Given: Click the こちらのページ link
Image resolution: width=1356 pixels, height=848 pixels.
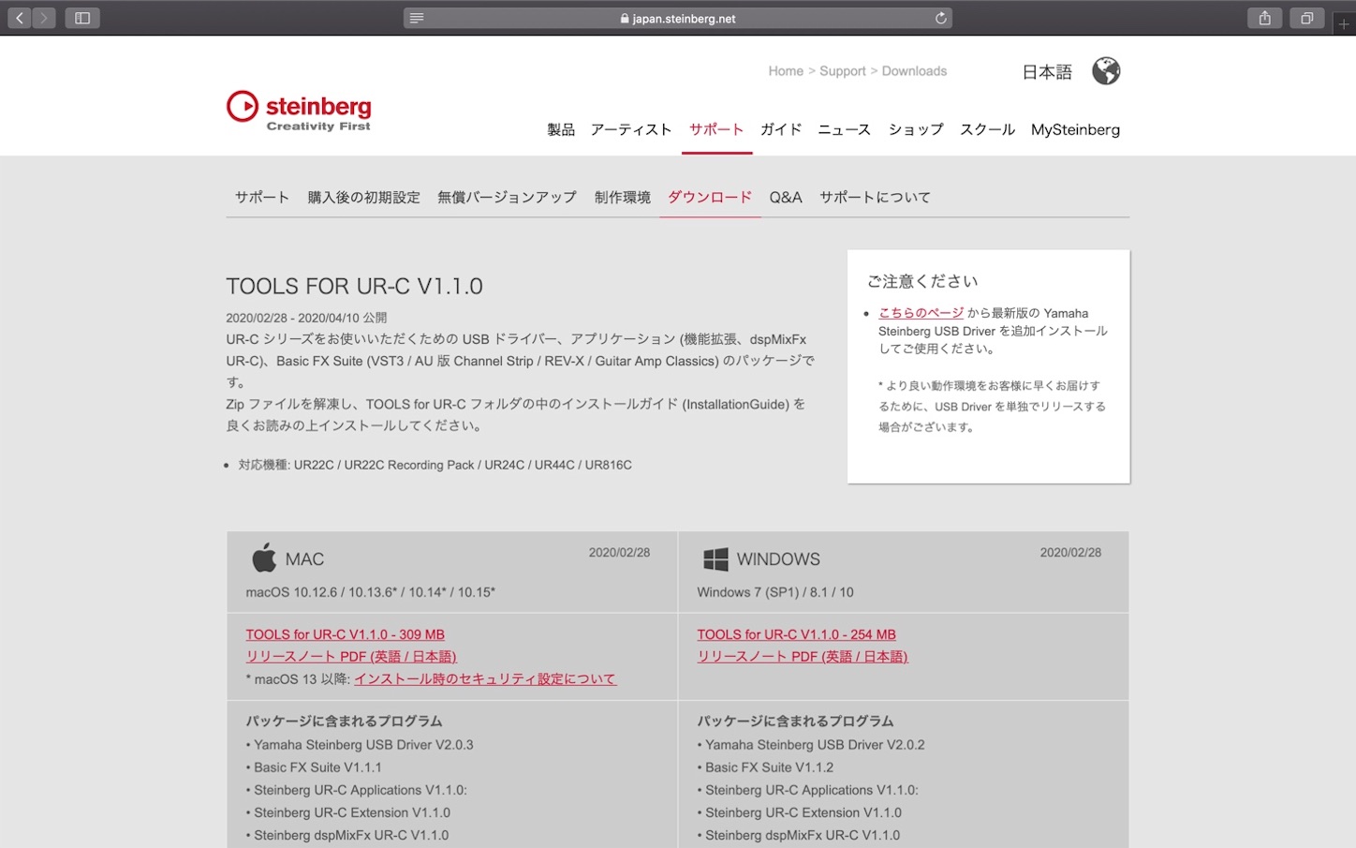Looking at the screenshot, I should point(921,313).
